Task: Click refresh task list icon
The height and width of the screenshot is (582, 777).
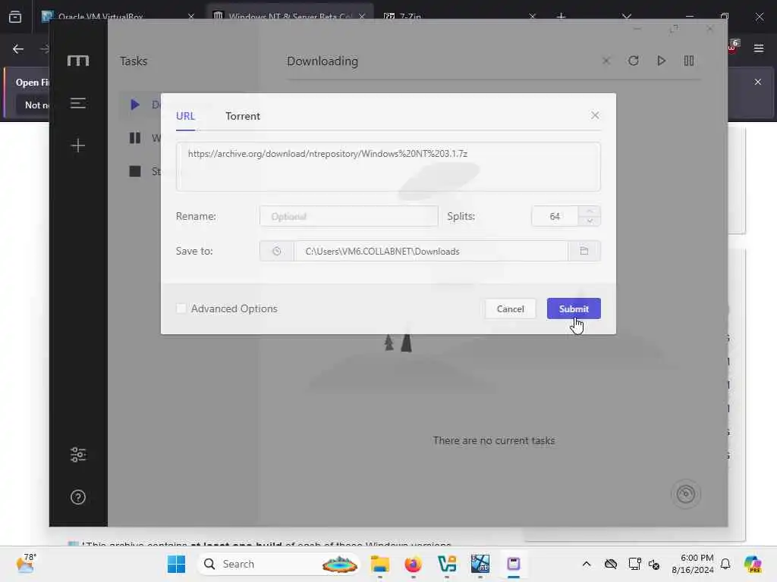Action: (634, 61)
